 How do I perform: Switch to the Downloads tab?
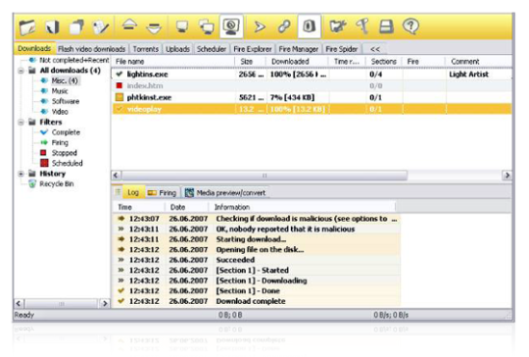click(x=34, y=49)
